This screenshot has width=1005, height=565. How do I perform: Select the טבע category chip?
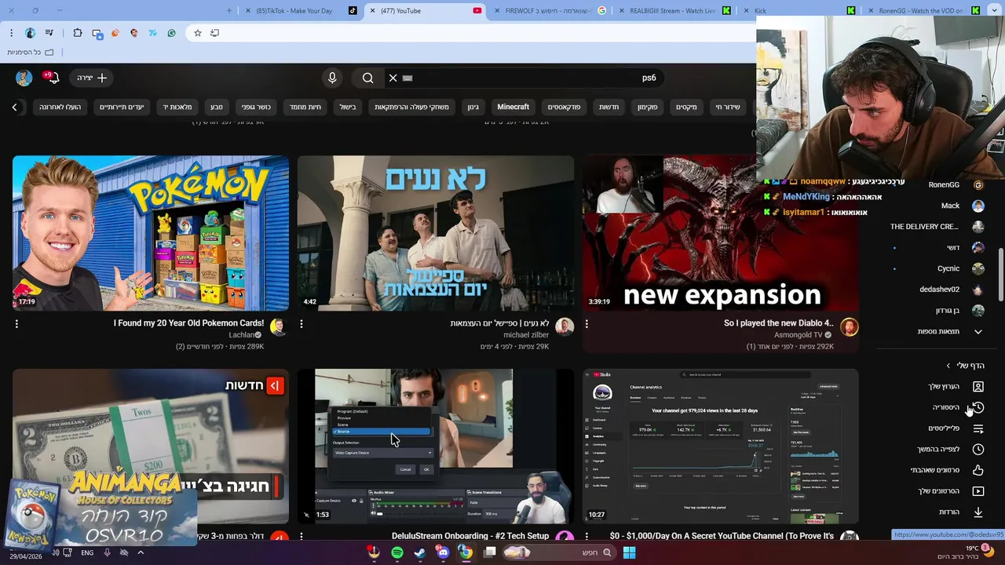click(x=217, y=107)
